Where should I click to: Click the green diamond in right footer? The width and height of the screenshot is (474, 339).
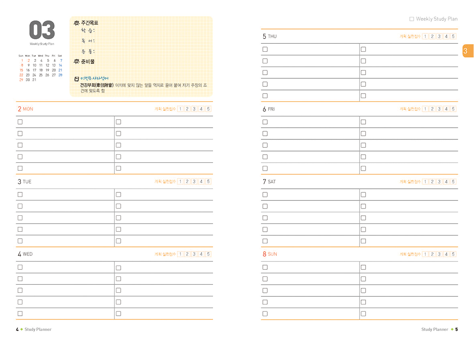452,329
